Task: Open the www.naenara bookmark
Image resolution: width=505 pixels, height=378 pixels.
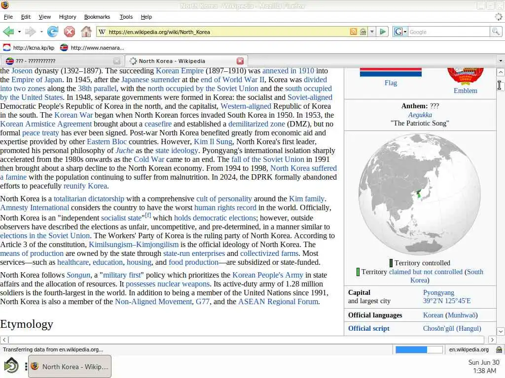Action: [92, 48]
